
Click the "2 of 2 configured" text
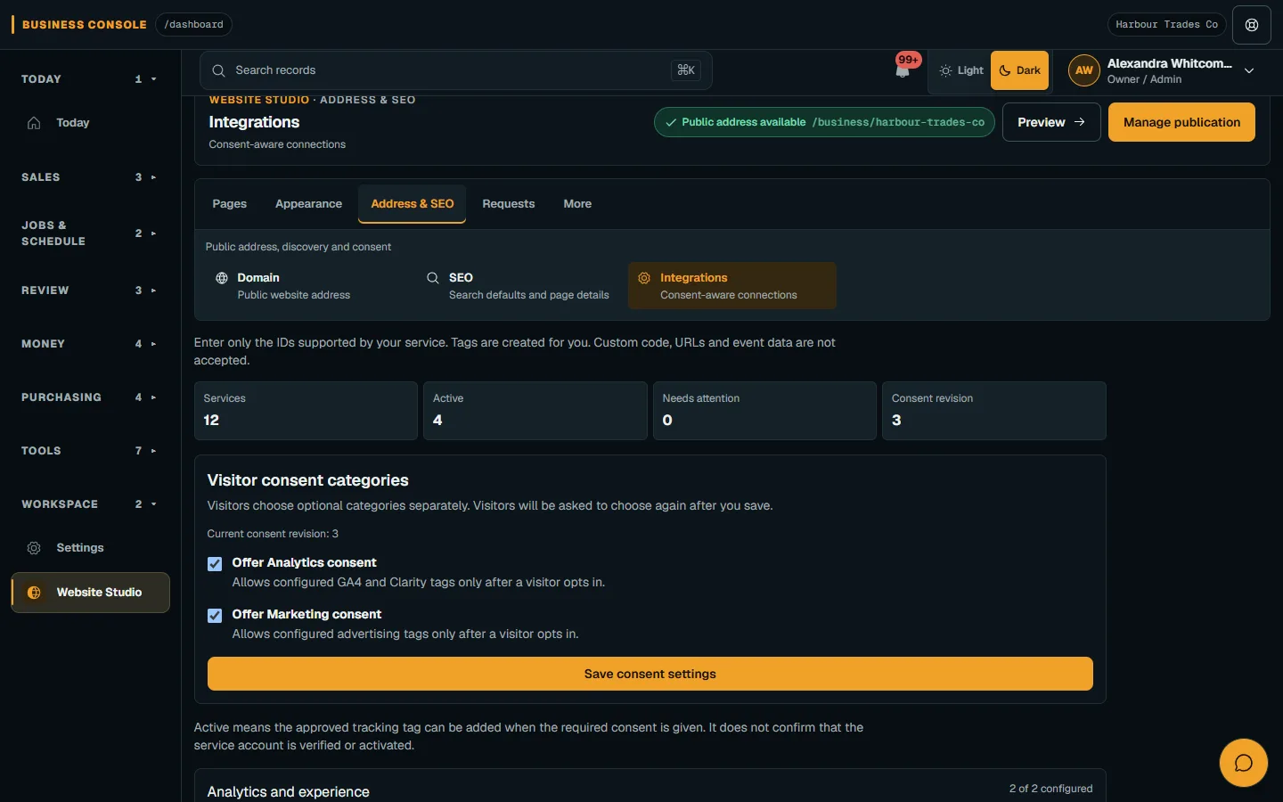pos(1051,789)
